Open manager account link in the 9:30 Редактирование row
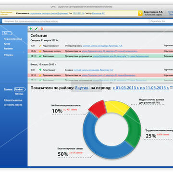The width and height of the screenshot is (173, 173). (x=102, y=46)
